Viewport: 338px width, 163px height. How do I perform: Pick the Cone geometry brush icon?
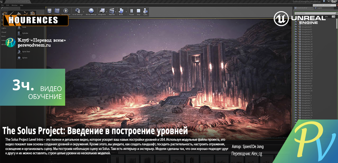(19, 27)
